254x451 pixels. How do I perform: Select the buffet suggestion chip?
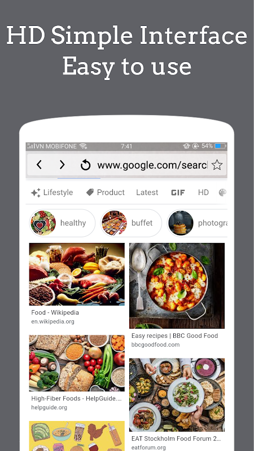pos(131,223)
